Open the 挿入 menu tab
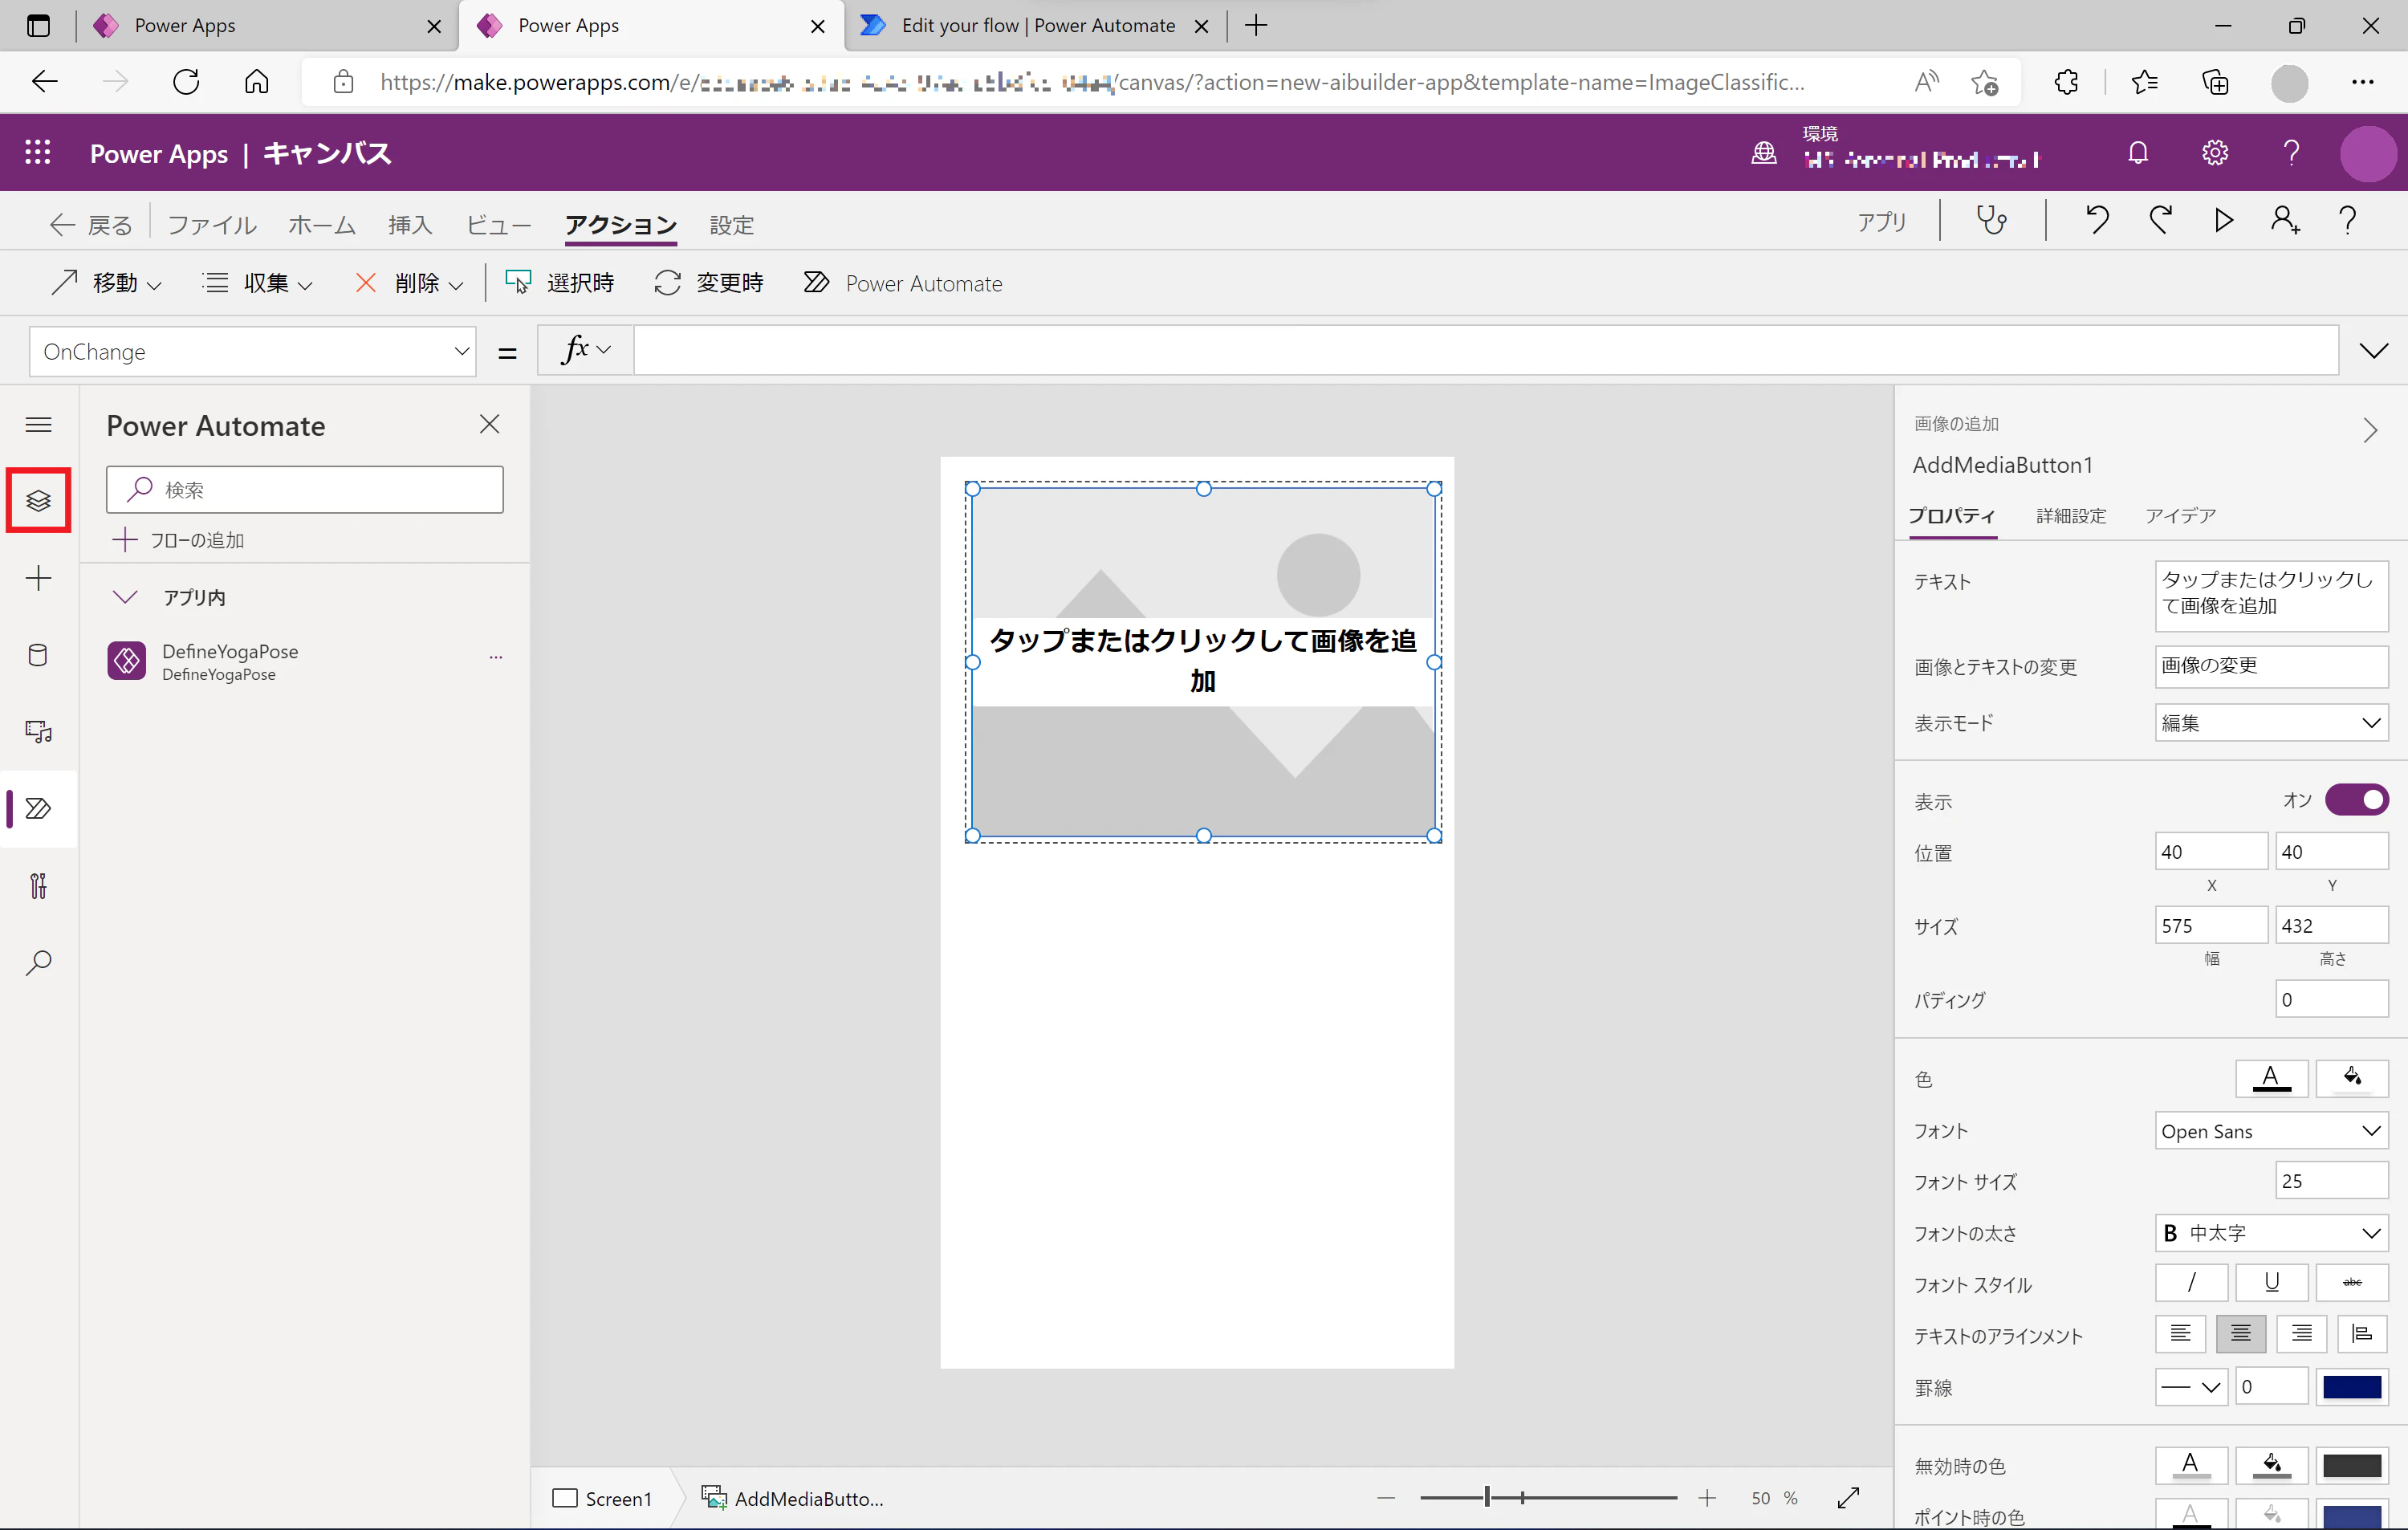Viewport: 2408px width, 1530px height. click(x=410, y=225)
